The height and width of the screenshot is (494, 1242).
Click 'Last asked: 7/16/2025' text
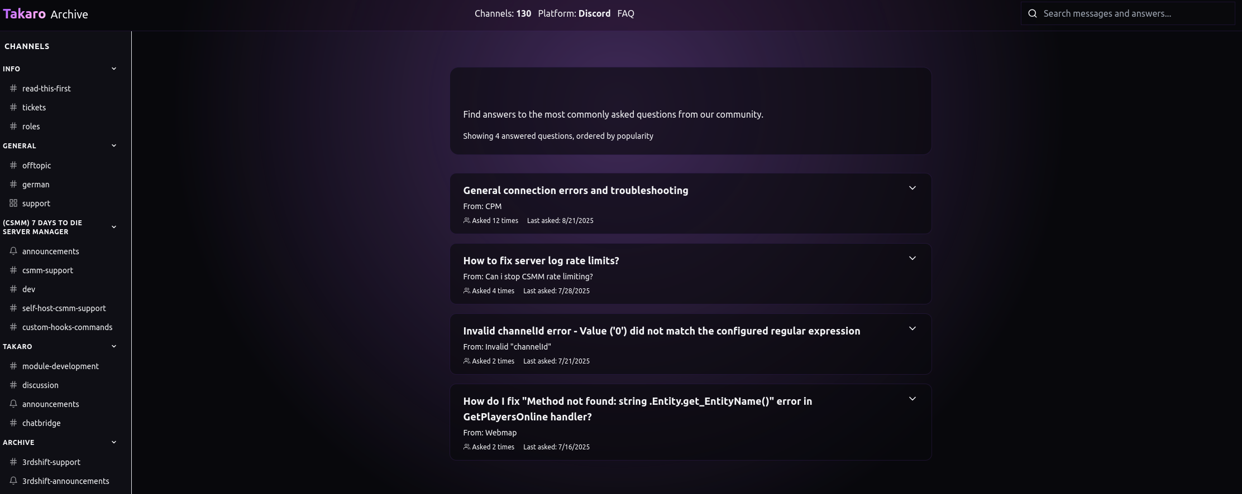click(x=556, y=447)
